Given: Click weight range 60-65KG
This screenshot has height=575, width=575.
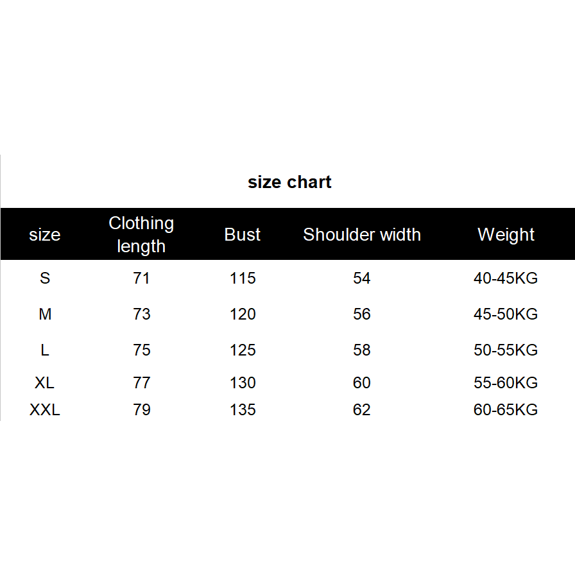Looking at the screenshot, I should [x=506, y=410].
